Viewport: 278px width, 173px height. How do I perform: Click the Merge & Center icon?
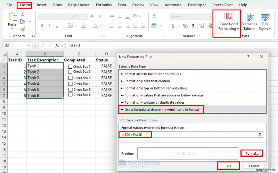tap(154, 26)
